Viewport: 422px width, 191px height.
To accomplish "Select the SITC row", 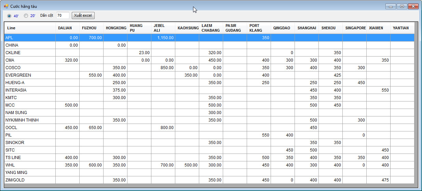I will click(x=209, y=150).
